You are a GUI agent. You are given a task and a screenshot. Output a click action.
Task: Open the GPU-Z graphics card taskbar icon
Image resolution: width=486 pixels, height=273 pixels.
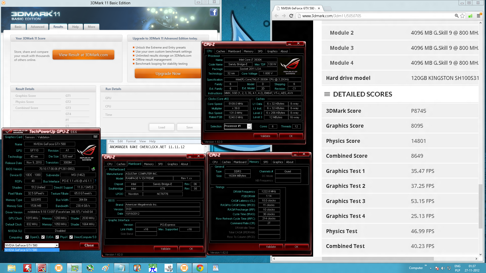74,268
